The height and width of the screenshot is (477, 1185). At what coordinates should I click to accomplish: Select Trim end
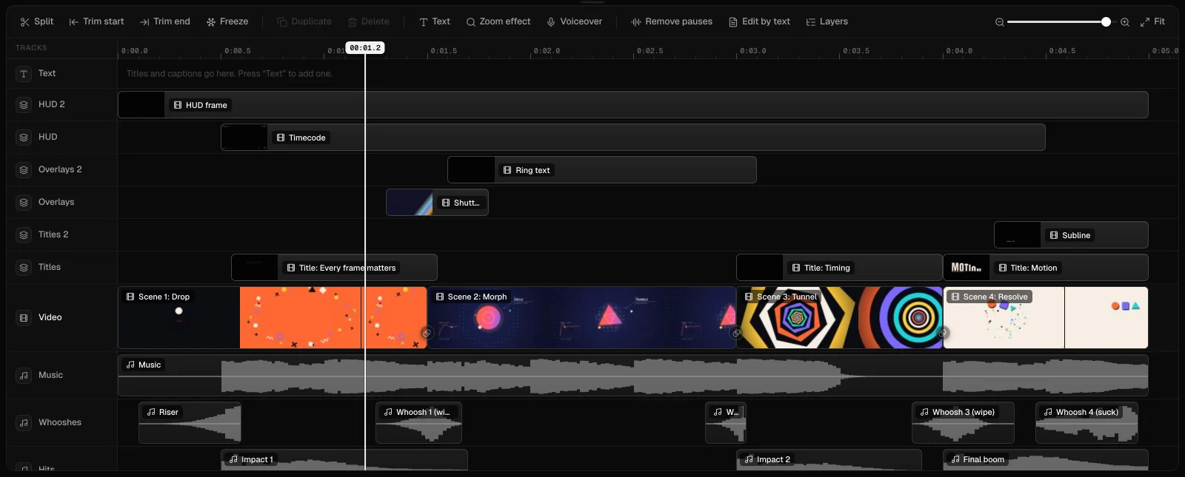pos(165,21)
